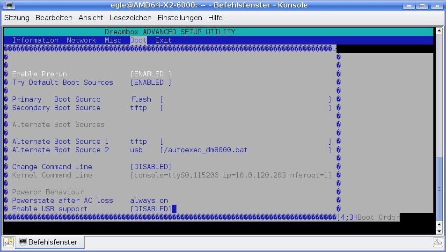Click the terminal icon on Befehlsfenster tab
The image size is (446, 252).
tap(23, 242)
